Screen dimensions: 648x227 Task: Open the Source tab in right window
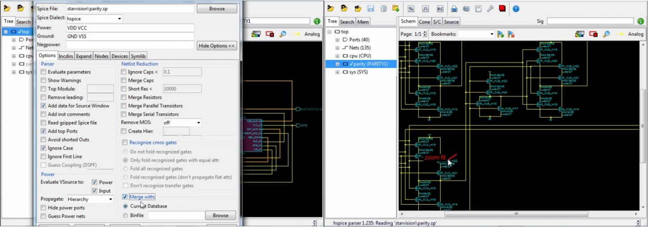click(x=451, y=21)
